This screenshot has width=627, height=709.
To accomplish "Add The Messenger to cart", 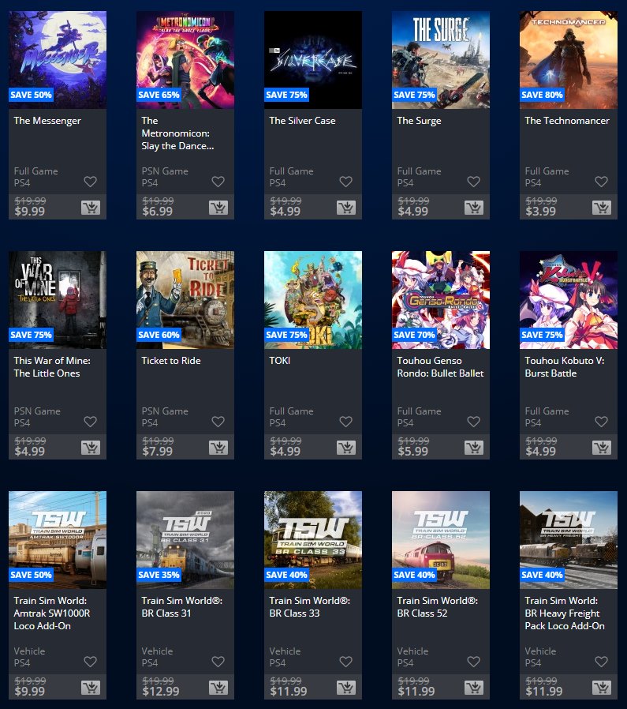I will [x=91, y=208].
